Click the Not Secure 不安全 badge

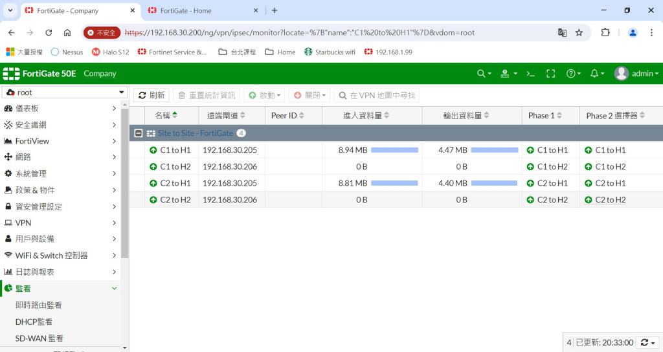[x=102, y=32]
